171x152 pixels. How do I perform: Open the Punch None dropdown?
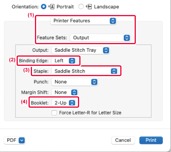(75, 82)
